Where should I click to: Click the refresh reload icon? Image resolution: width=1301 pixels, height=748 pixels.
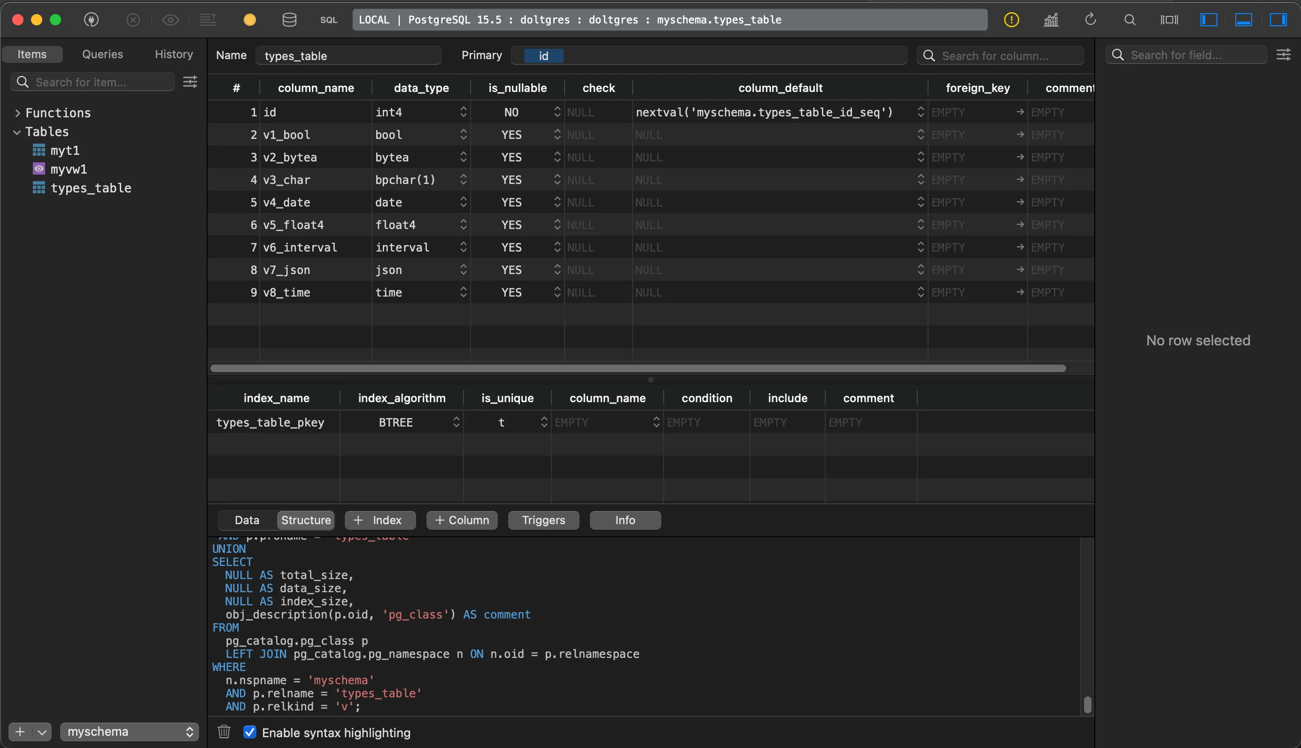[x=1090, y=20]
